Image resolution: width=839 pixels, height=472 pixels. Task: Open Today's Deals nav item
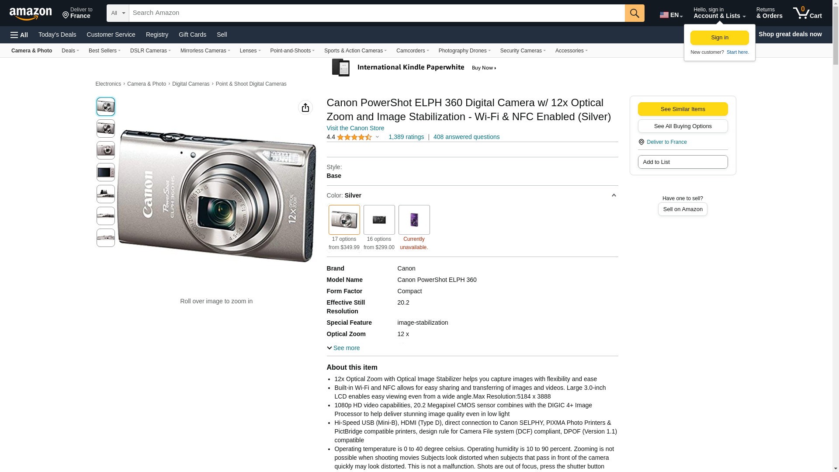coord(57,35)
